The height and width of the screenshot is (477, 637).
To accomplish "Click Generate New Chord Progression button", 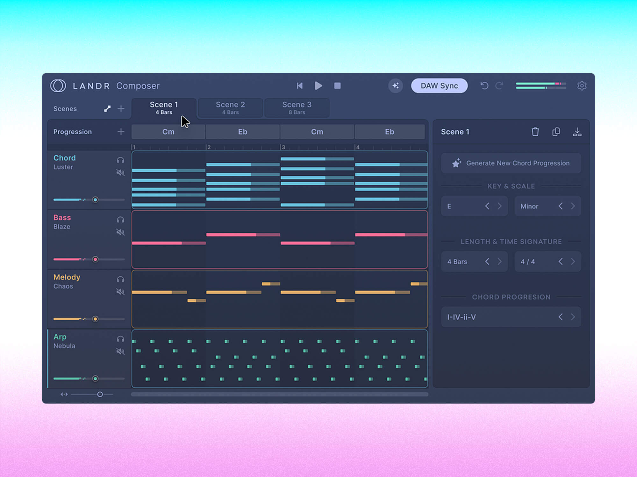I will [x=511, y=163].
